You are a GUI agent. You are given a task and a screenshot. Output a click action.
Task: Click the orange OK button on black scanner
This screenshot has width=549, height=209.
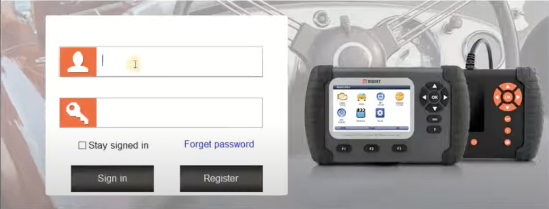click(507, 97)
